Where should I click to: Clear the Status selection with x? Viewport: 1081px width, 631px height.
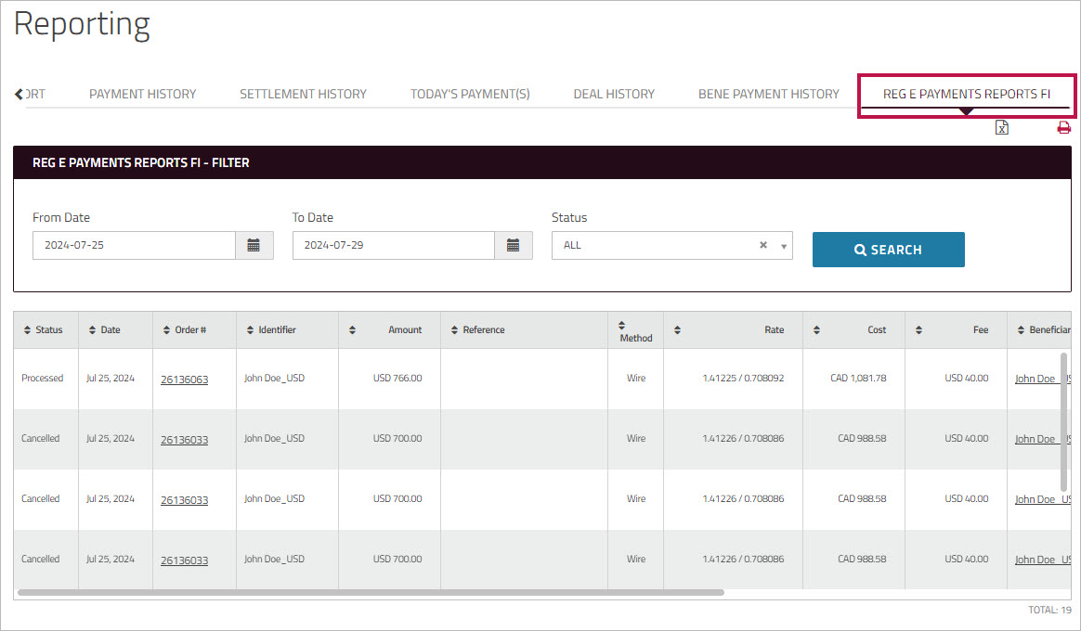point(763,246)
